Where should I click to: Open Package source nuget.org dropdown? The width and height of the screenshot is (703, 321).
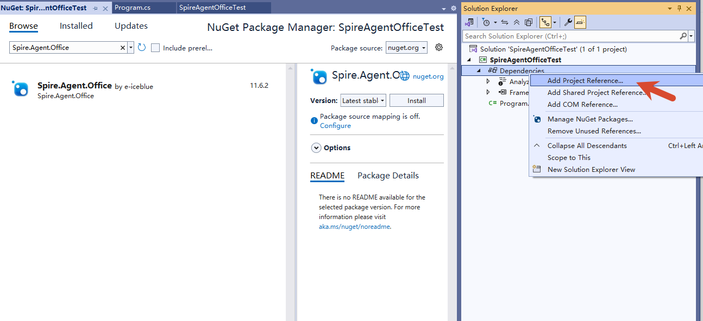tap(406, 48)
